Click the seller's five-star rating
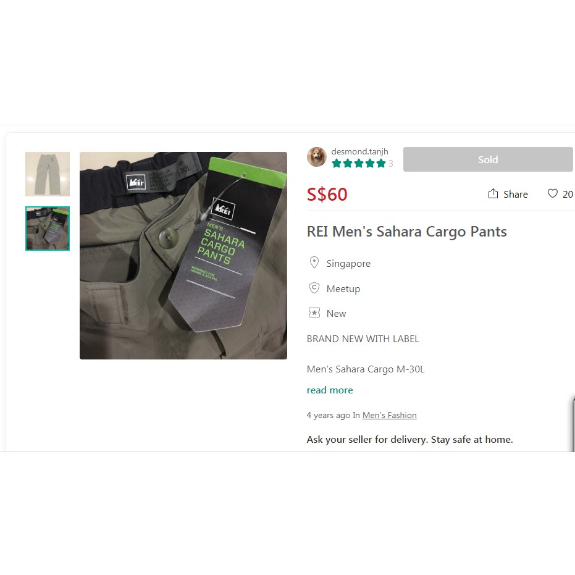The image size is (575, 575). 359,164
